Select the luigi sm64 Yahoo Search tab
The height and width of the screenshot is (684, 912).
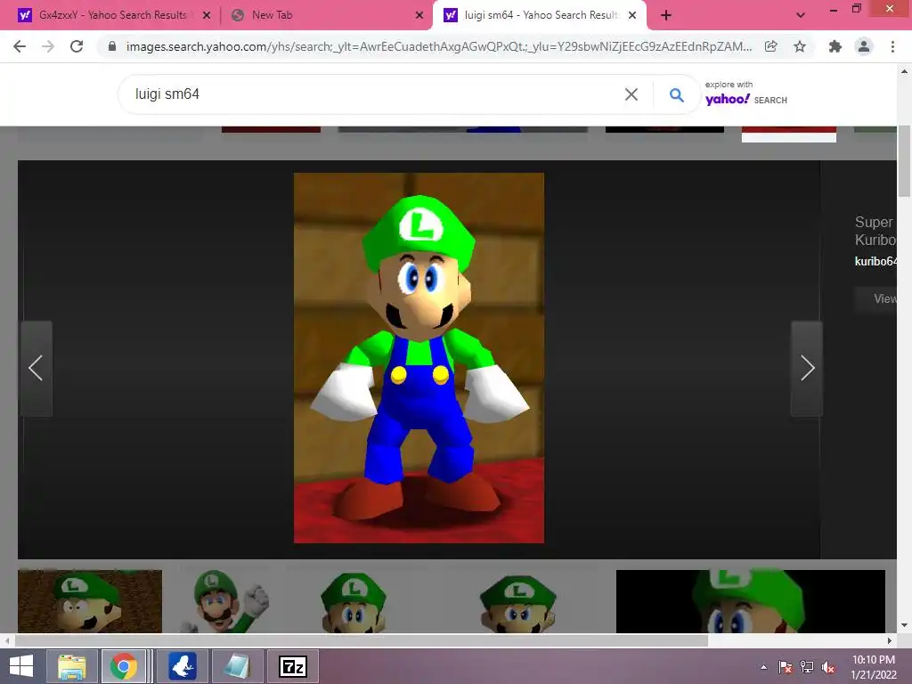[x=538, y=15]
